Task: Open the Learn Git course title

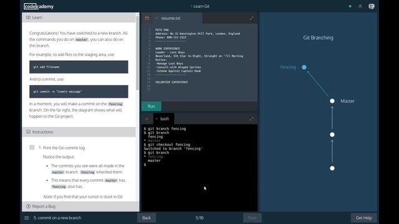Action: (201, 6)
